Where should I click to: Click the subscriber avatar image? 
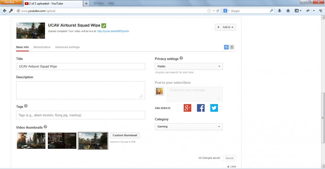tap(159, 91)
